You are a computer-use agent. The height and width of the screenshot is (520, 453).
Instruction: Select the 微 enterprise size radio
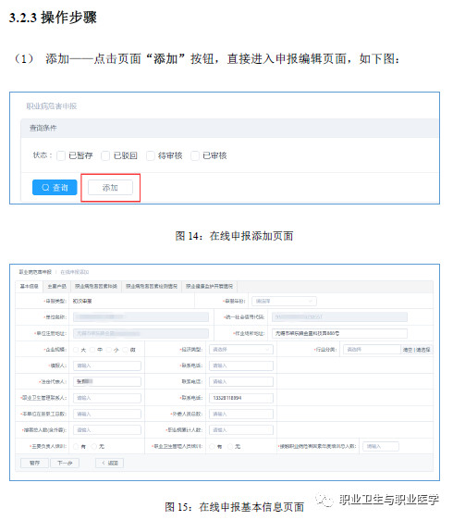(x=126, y=350)
